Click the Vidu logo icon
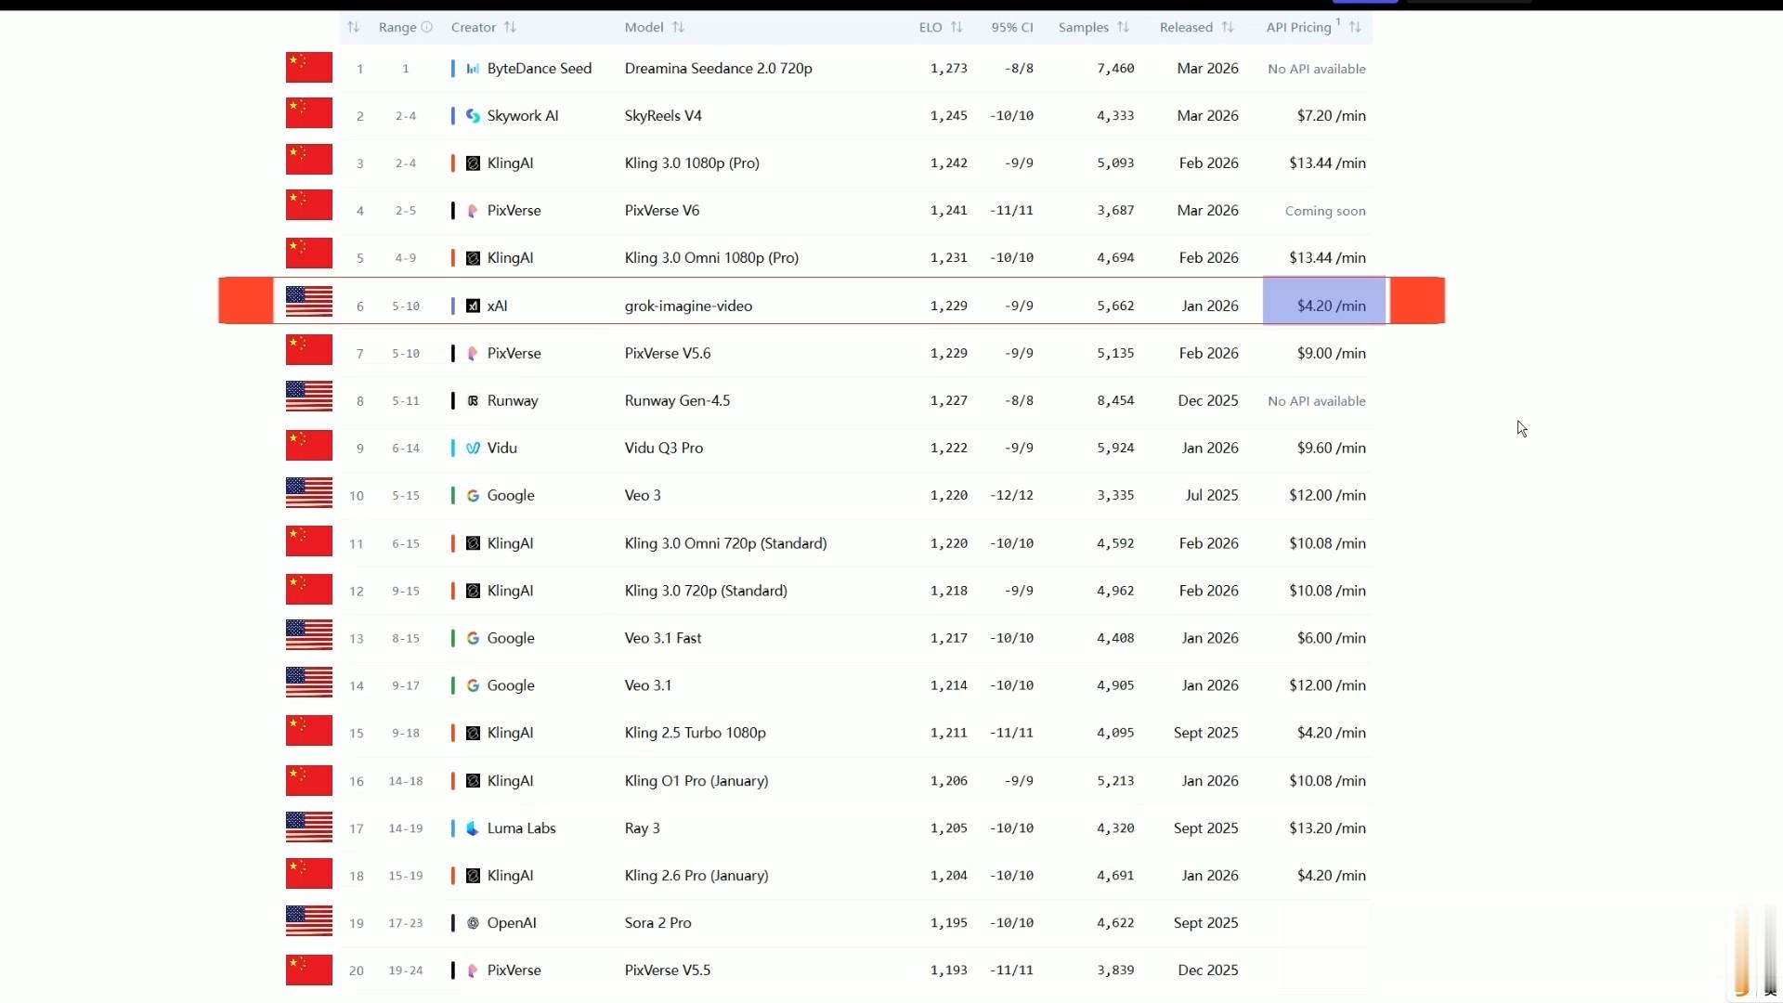The image size is (1783, 1003). coord(473,449)
